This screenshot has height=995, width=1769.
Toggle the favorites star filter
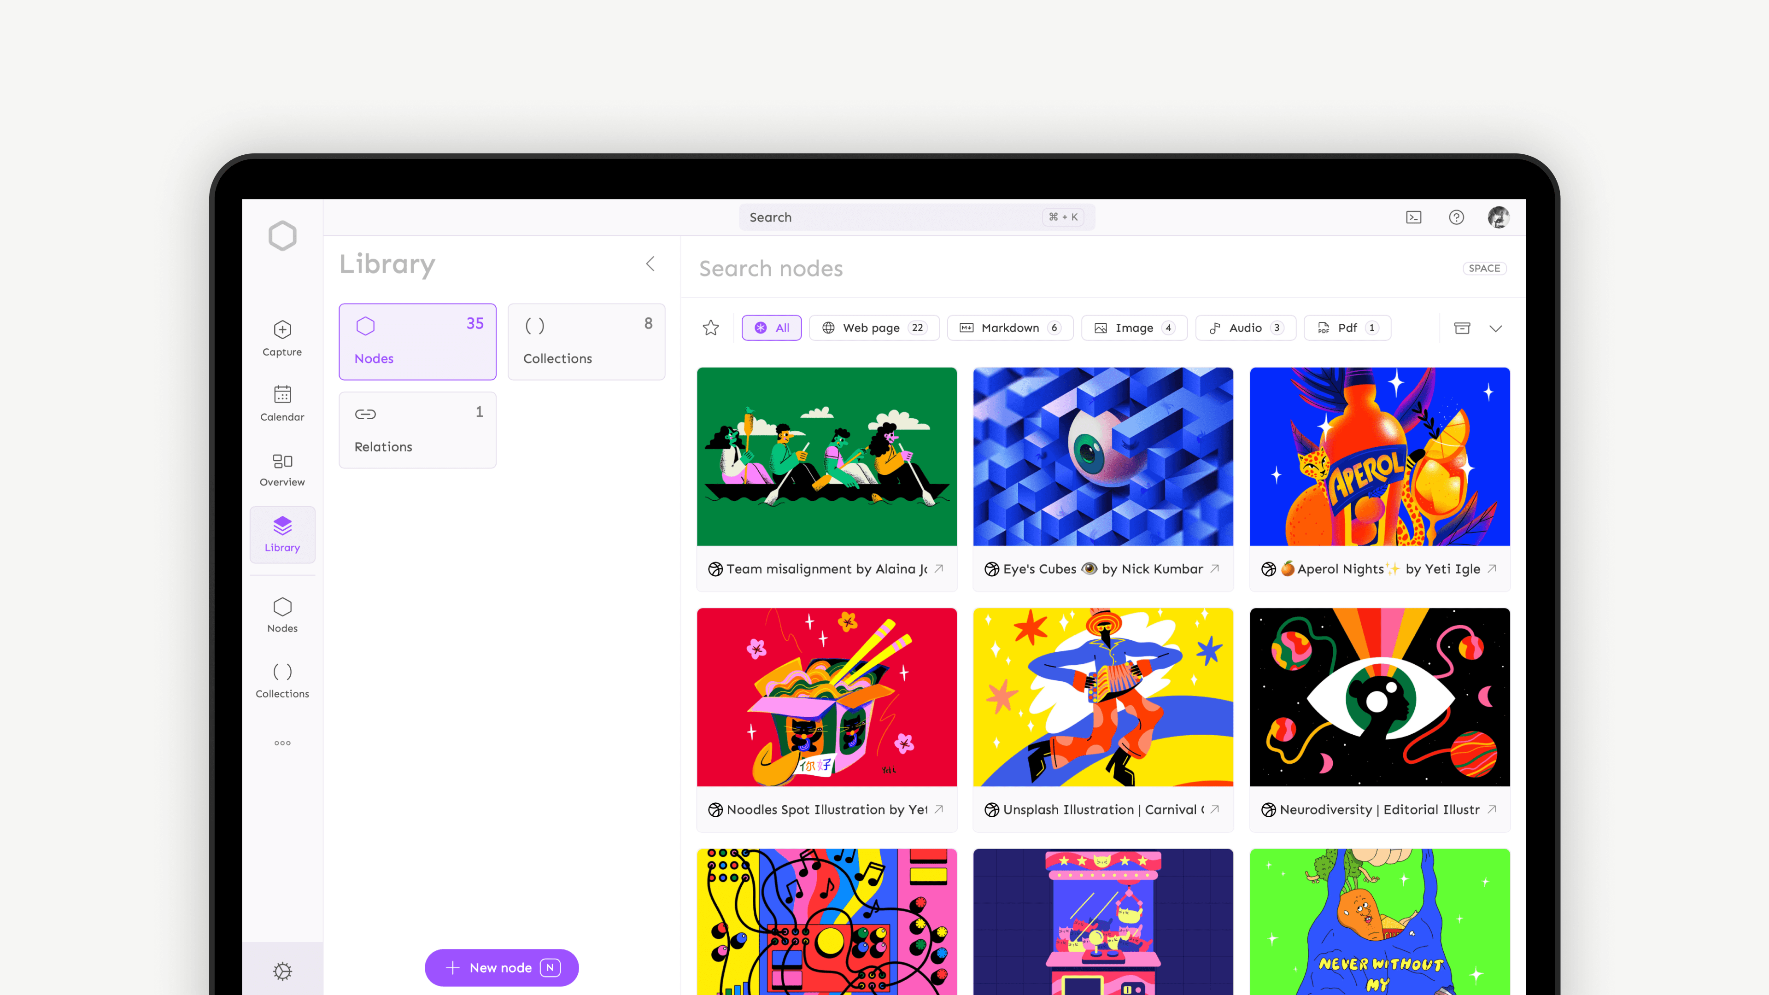coord(711,328)
